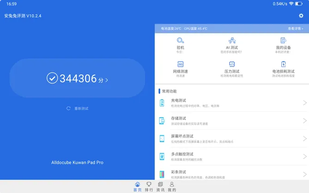Tap the 彩条测试 color bar icon
Image resolution: width=309 pixels, height=193 pixels.
pyautogui.click(x=162, y=175)
